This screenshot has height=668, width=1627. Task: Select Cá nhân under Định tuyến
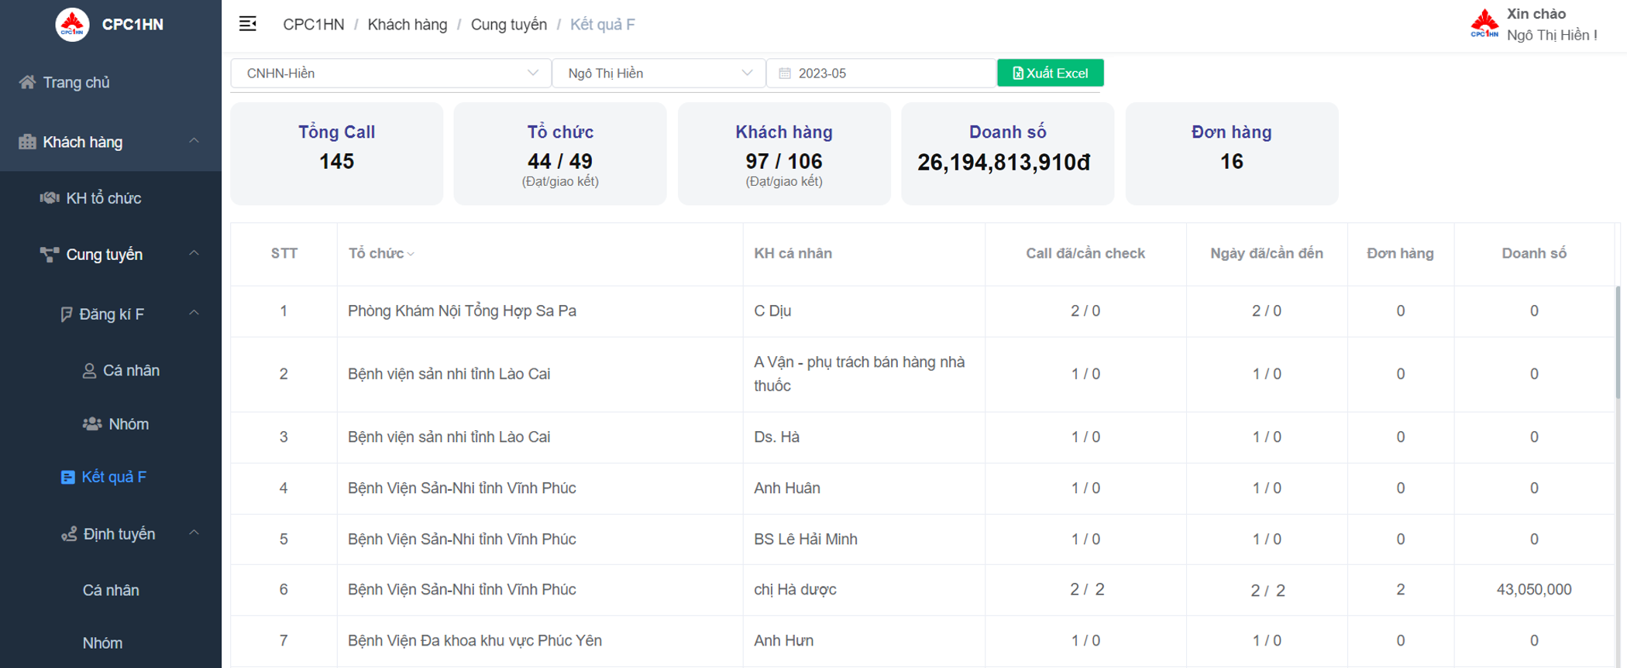tap(111, 591)
